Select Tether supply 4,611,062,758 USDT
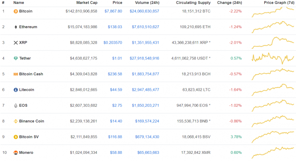This screenshot has height=161, width=296. pyautogui.click(x=191, y=58)
